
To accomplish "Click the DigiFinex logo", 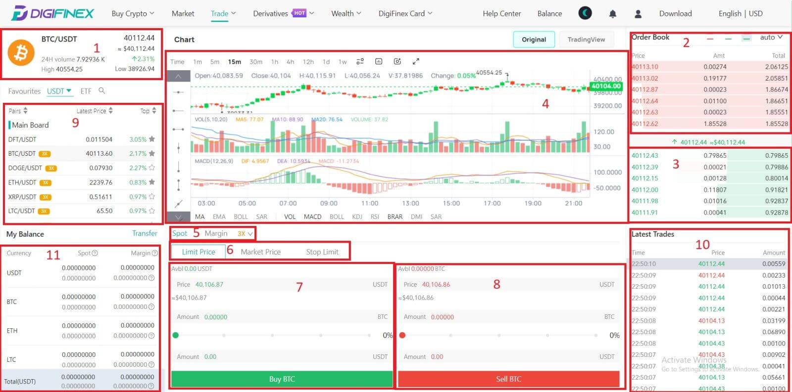I will (x=52, y=13).
